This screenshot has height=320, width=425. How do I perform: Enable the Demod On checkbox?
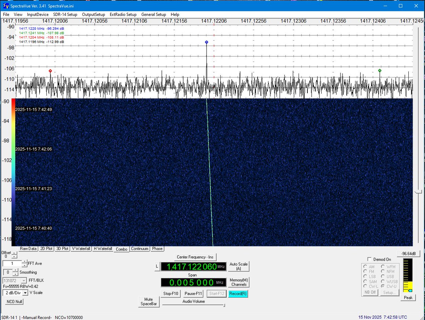pyautogui.click(x=369, y=259)
